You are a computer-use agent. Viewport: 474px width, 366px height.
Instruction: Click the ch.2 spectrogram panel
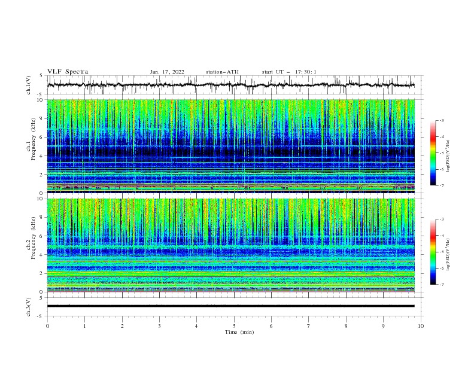(230, 245)
